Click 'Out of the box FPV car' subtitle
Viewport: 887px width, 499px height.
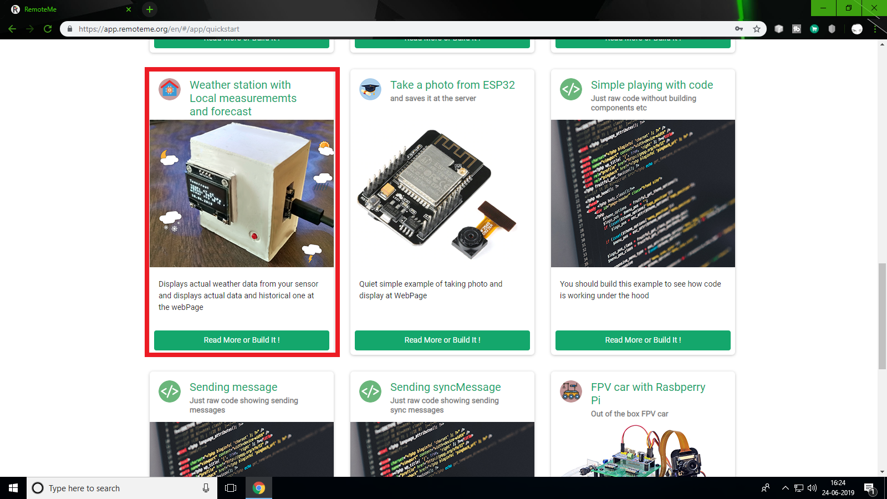point(629,414)
